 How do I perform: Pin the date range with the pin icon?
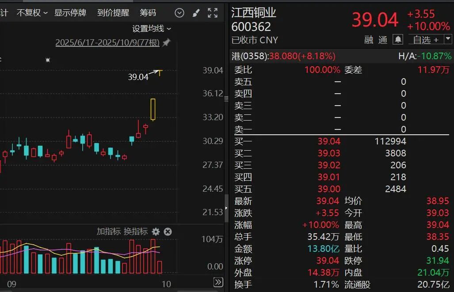click(165, 43)
